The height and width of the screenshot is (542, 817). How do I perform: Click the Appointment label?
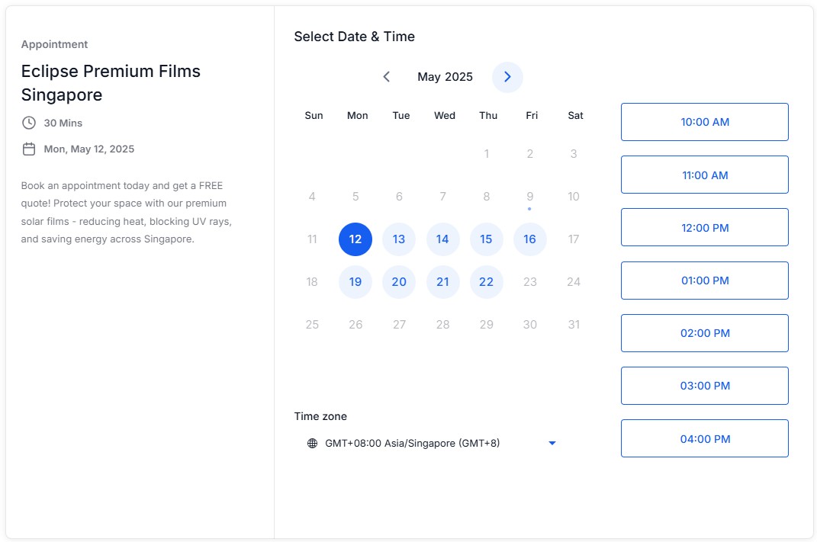(x=54, y=44)
